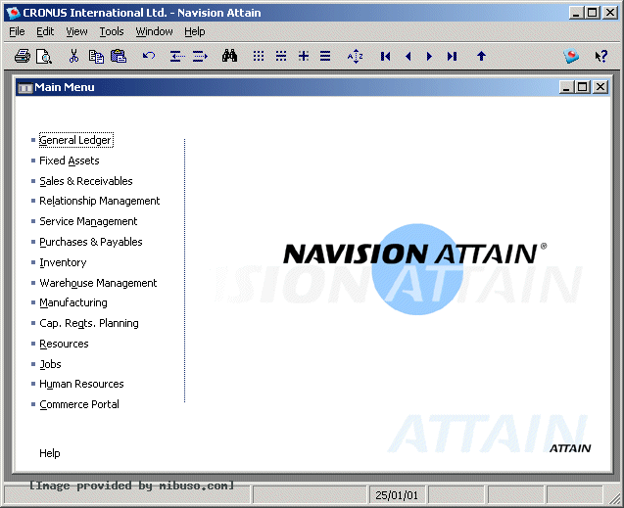Open the Inventory area
Viewport: 624px width, 508px height.
click(63, 262)
